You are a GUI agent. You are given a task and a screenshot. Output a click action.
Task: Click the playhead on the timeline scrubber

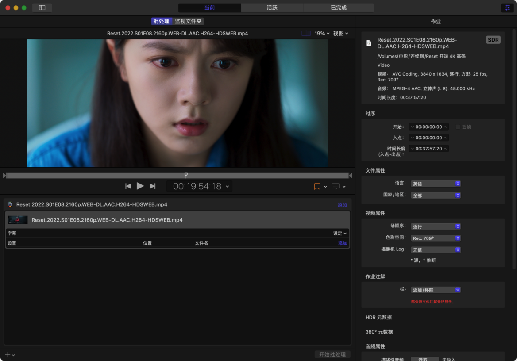pyautogui.click(x=186, y=175)
